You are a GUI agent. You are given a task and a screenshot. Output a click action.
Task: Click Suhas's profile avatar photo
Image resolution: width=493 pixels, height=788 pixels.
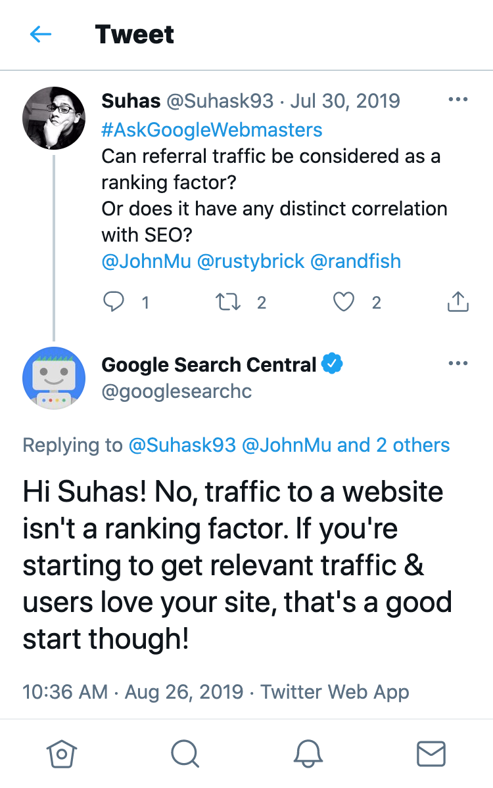54,117
